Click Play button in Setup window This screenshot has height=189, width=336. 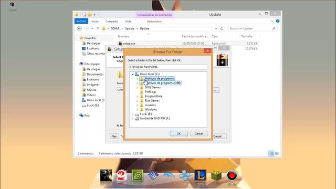[114, 136]
